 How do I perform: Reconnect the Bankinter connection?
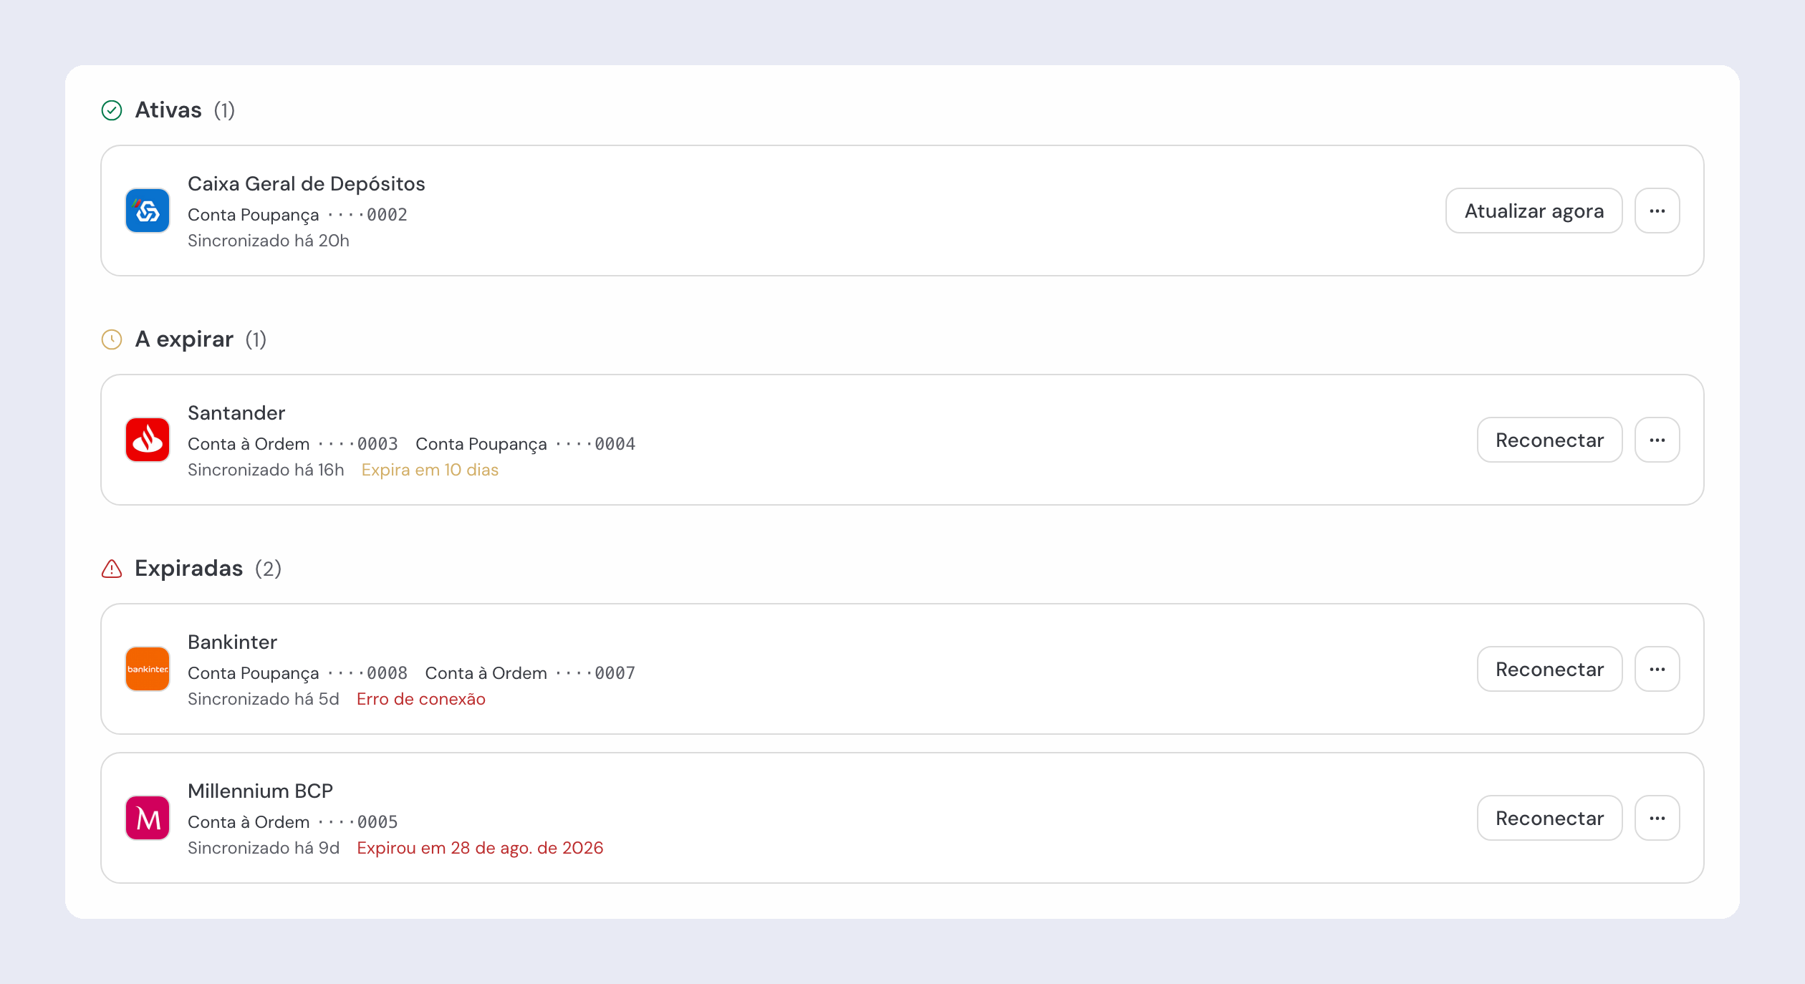click(x=1550, y=669)
